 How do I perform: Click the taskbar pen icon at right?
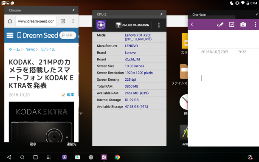(250, 157)
